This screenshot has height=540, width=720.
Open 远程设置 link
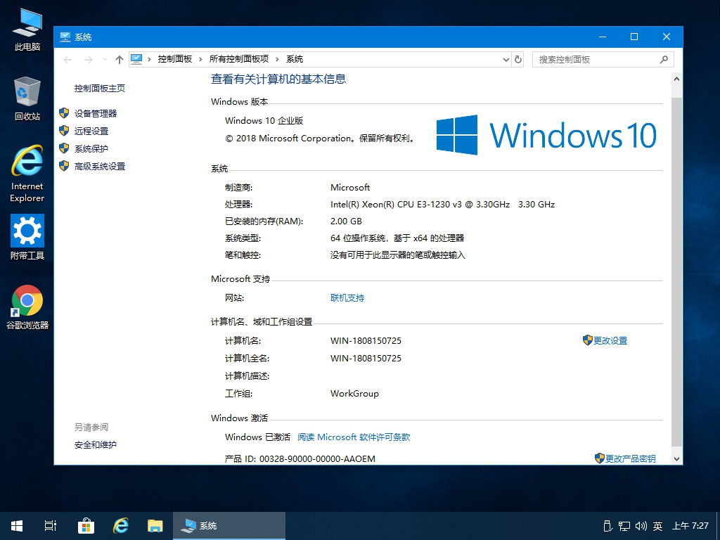tap(91, 131)
